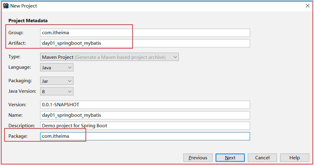Click the Packaging dropdown arrow chevron

[70, 81]
